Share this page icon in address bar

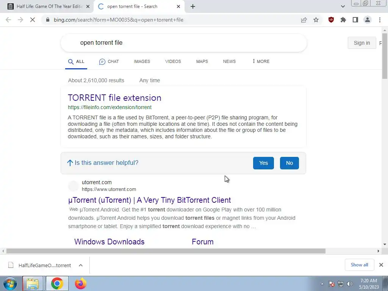[x=304, y=20]
